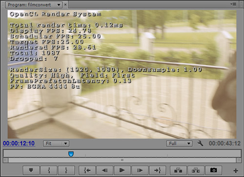Open the Fit zoom level dropdown
Viewport: 244px width, 177px height.
[56, 143]
